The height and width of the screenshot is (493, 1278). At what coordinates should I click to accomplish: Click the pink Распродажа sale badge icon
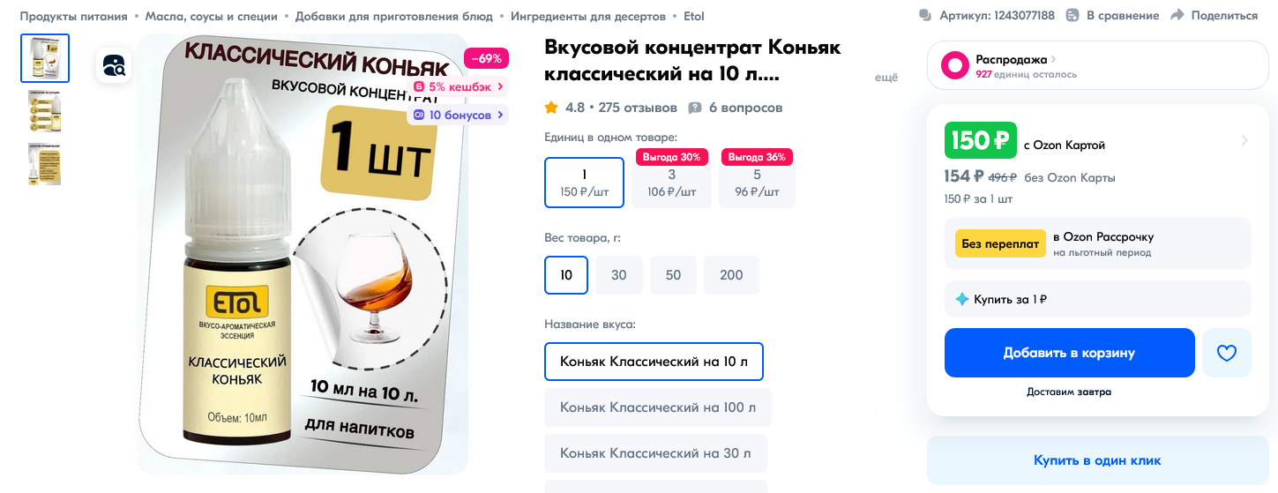coord(954,65)
